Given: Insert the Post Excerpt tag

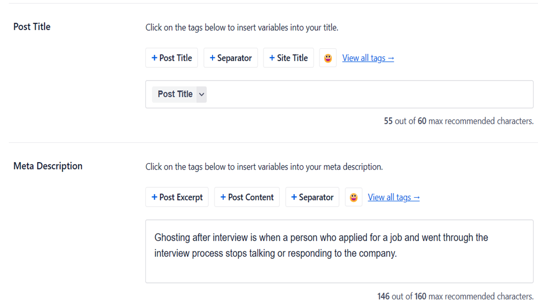Looking at the screenshot, I should (x=177, y=197).
